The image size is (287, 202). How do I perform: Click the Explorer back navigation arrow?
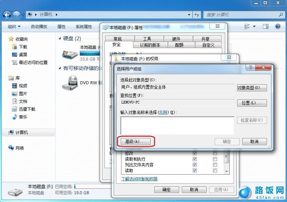(7, 15)
